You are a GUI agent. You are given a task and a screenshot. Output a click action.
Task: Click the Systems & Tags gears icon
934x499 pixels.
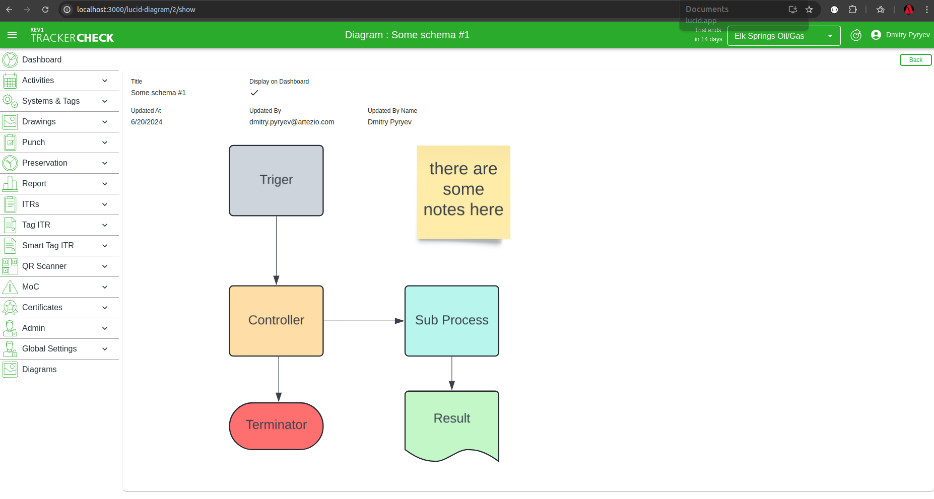[10, 101]
